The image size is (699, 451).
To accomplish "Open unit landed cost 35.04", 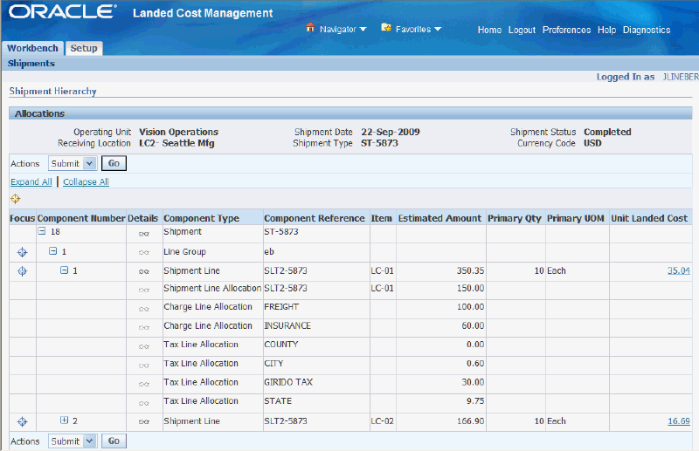I will tap(679, 270).
